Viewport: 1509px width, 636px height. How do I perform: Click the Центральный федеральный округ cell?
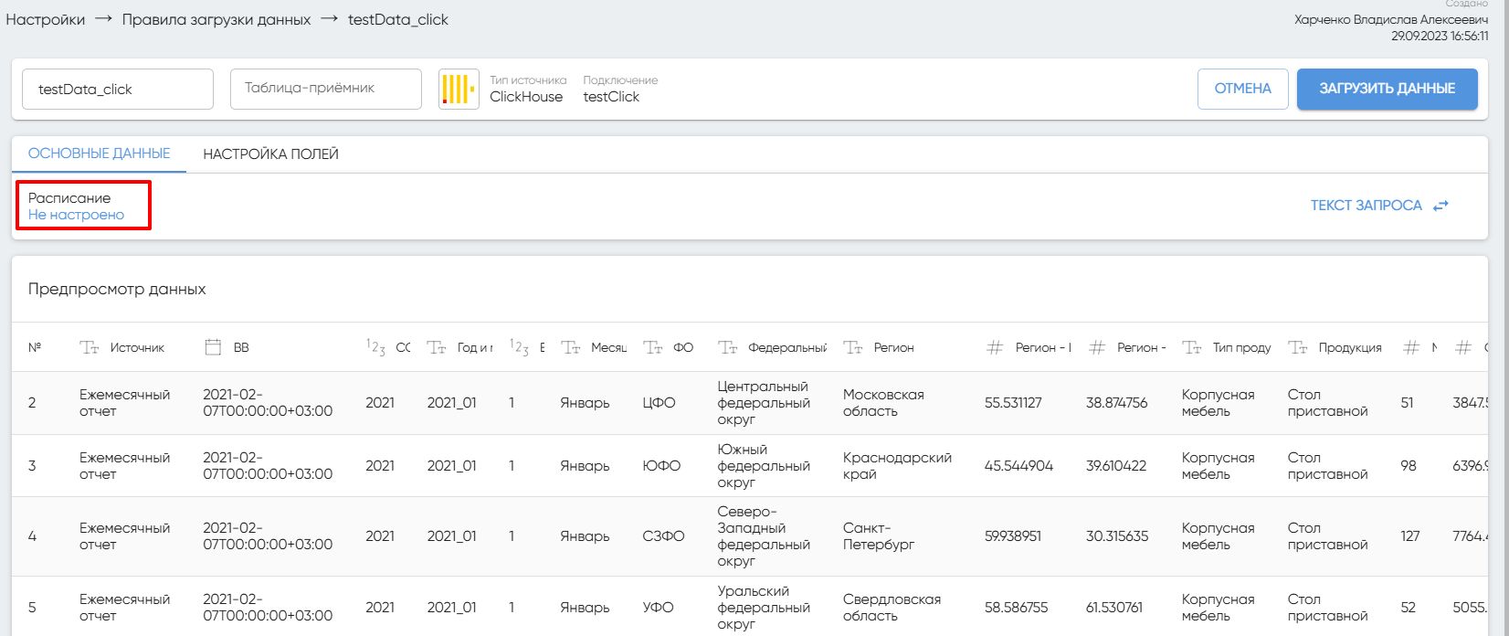764,403
